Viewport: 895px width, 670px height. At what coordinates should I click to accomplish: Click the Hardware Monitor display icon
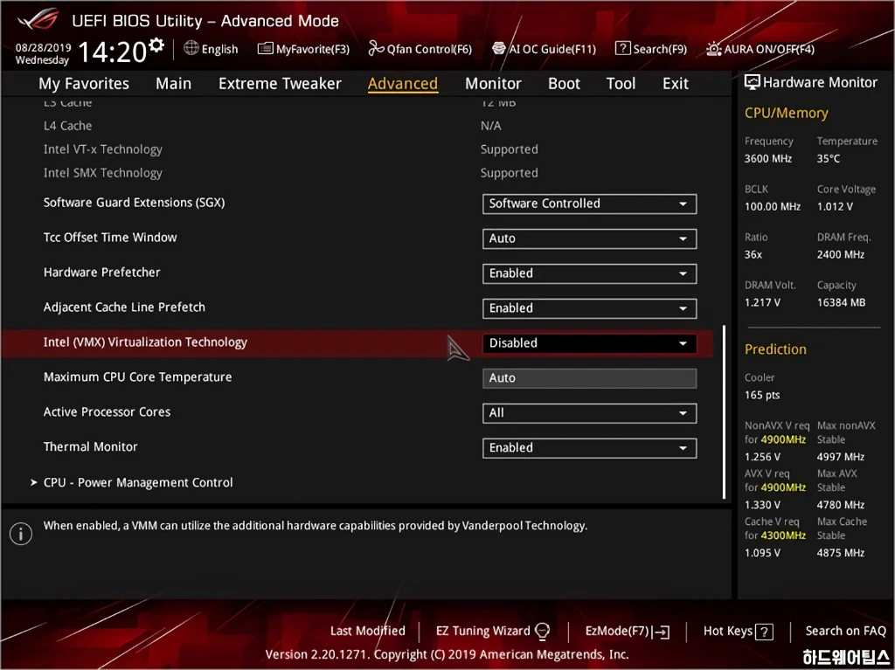click(752, 82)
